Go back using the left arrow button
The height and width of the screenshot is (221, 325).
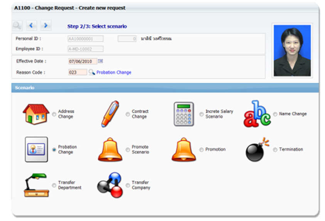(x=31, y=26)
